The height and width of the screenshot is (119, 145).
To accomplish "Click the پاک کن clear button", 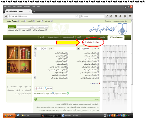I will click(39, 88).
